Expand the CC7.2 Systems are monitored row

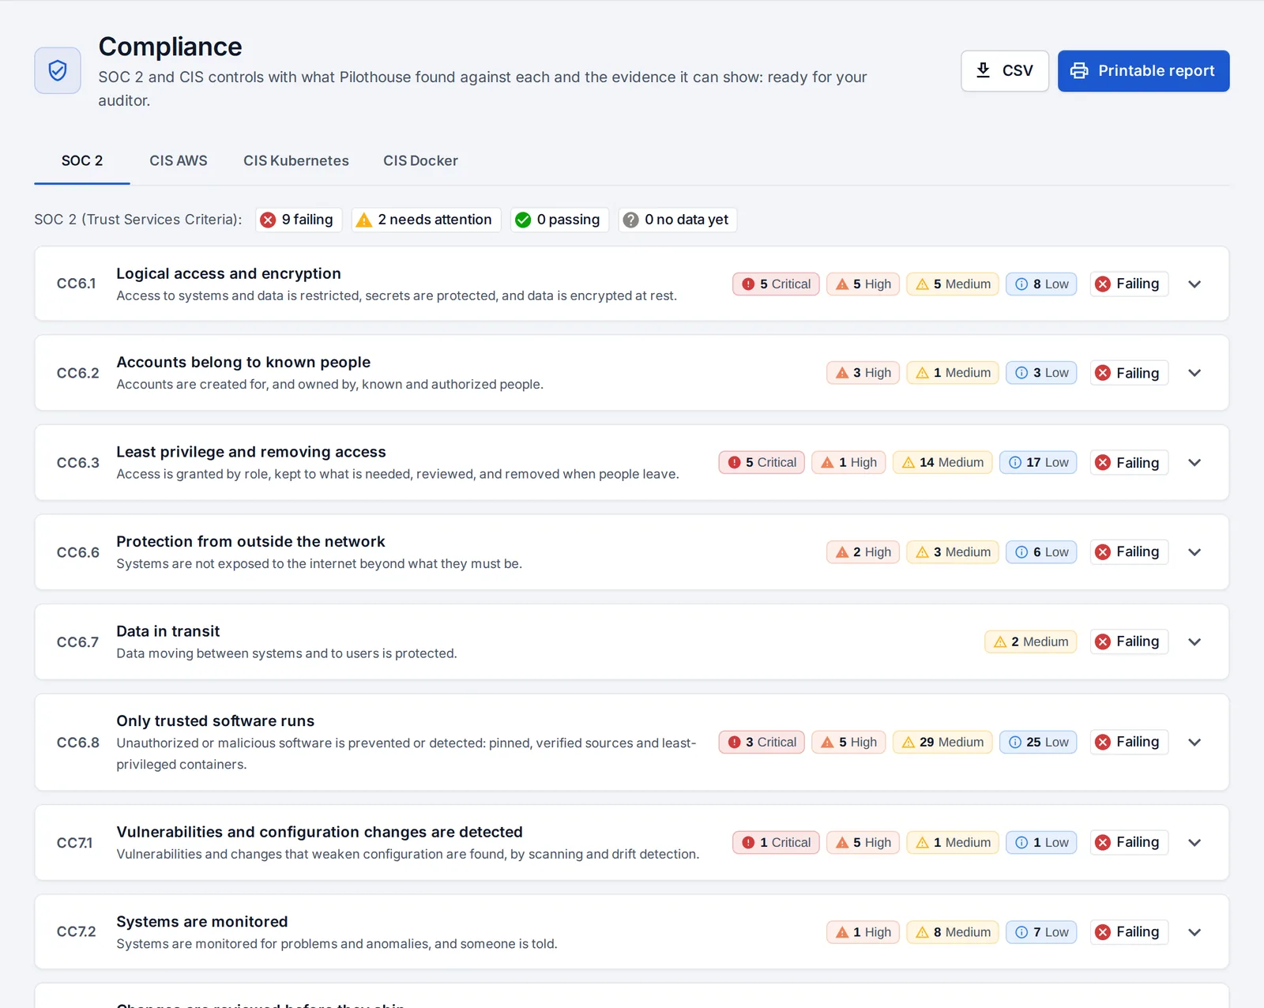click(x=632, y=932)
